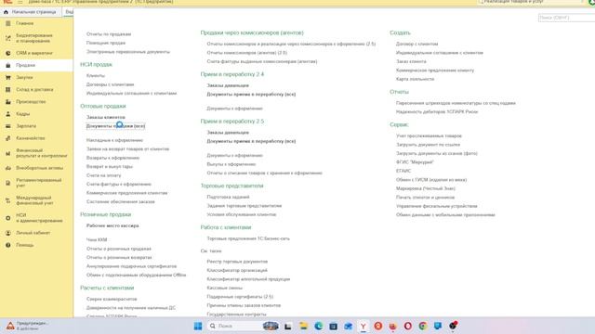Open Договоры с клиентами link
Viewport: 595px width, 334px height.
[110, 84]
